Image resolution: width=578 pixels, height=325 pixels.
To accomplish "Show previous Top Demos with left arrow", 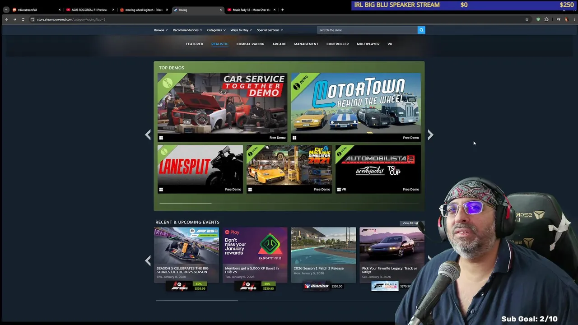I will (x=148, y=135).
